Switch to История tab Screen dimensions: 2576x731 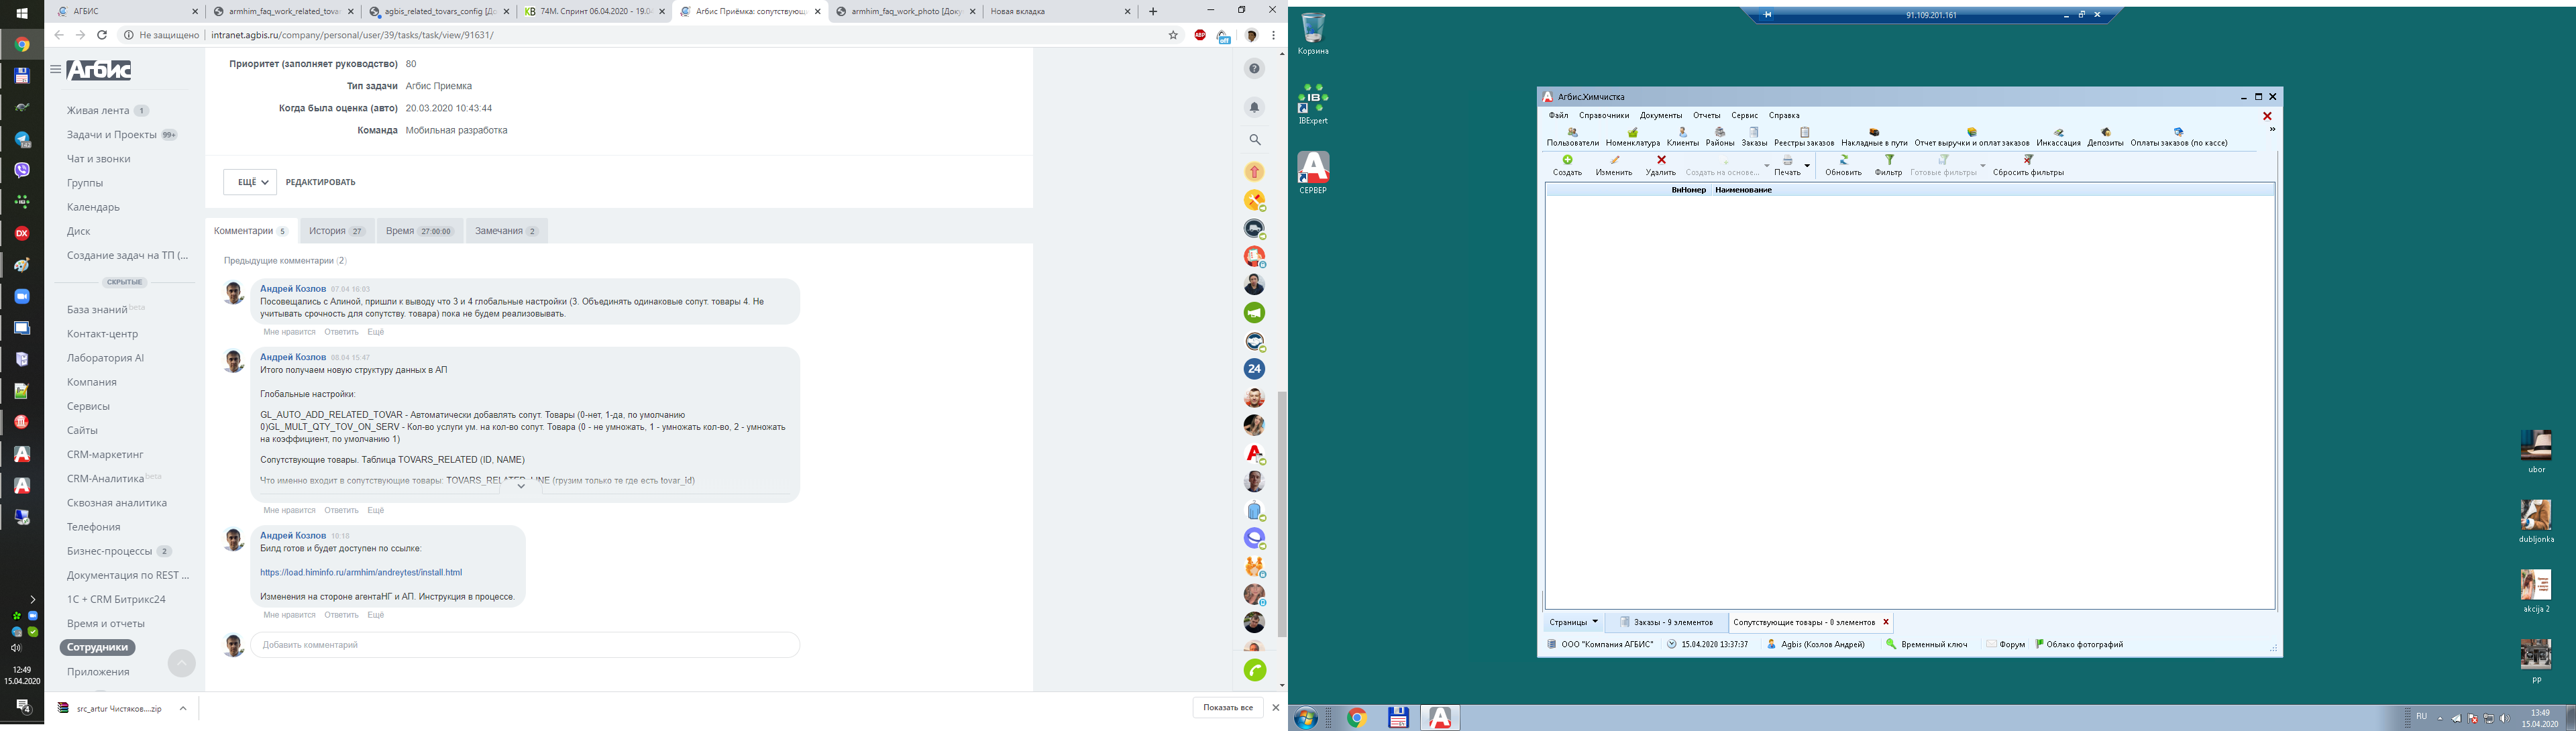[x=337, y=231]
